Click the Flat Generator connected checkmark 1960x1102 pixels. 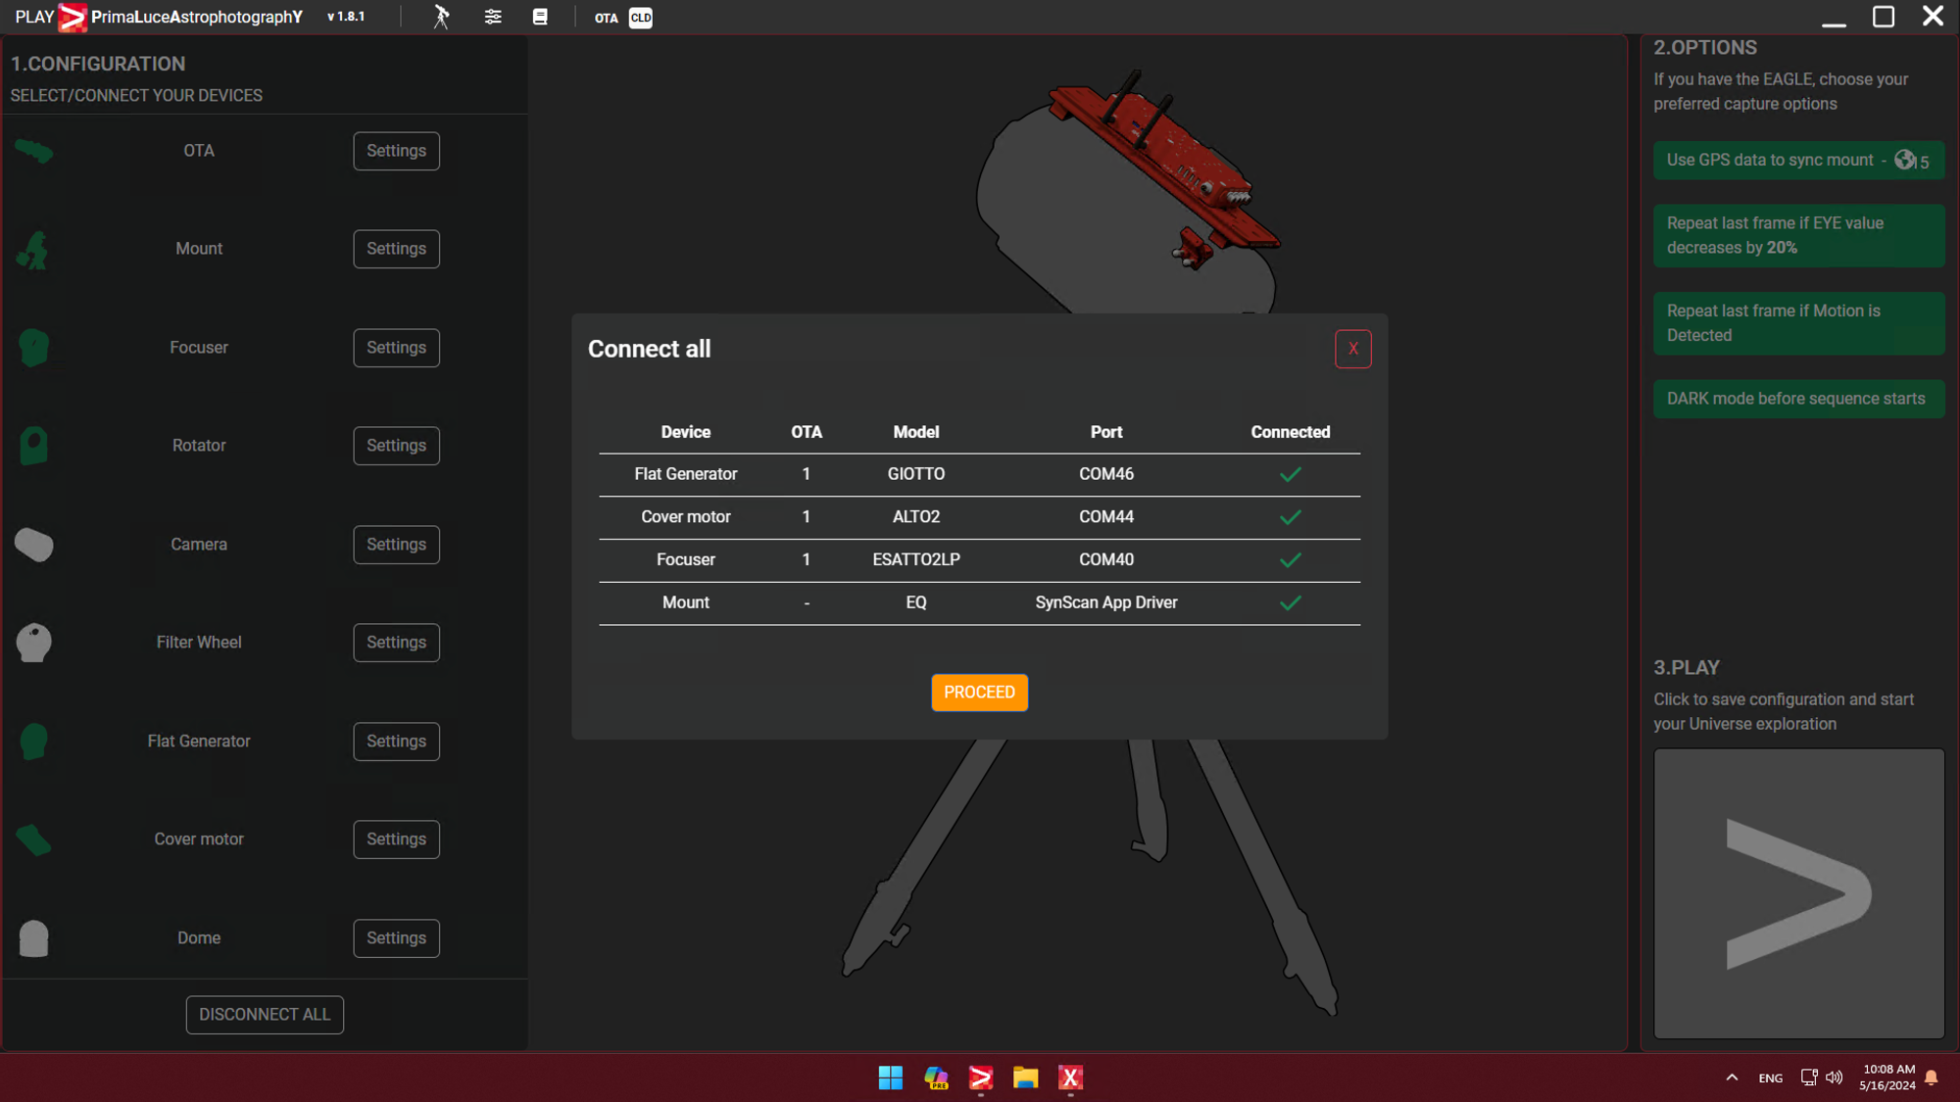point(1290,474)
